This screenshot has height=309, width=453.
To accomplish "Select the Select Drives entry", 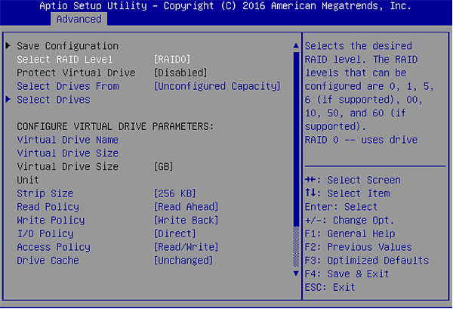I will (53, 100).
